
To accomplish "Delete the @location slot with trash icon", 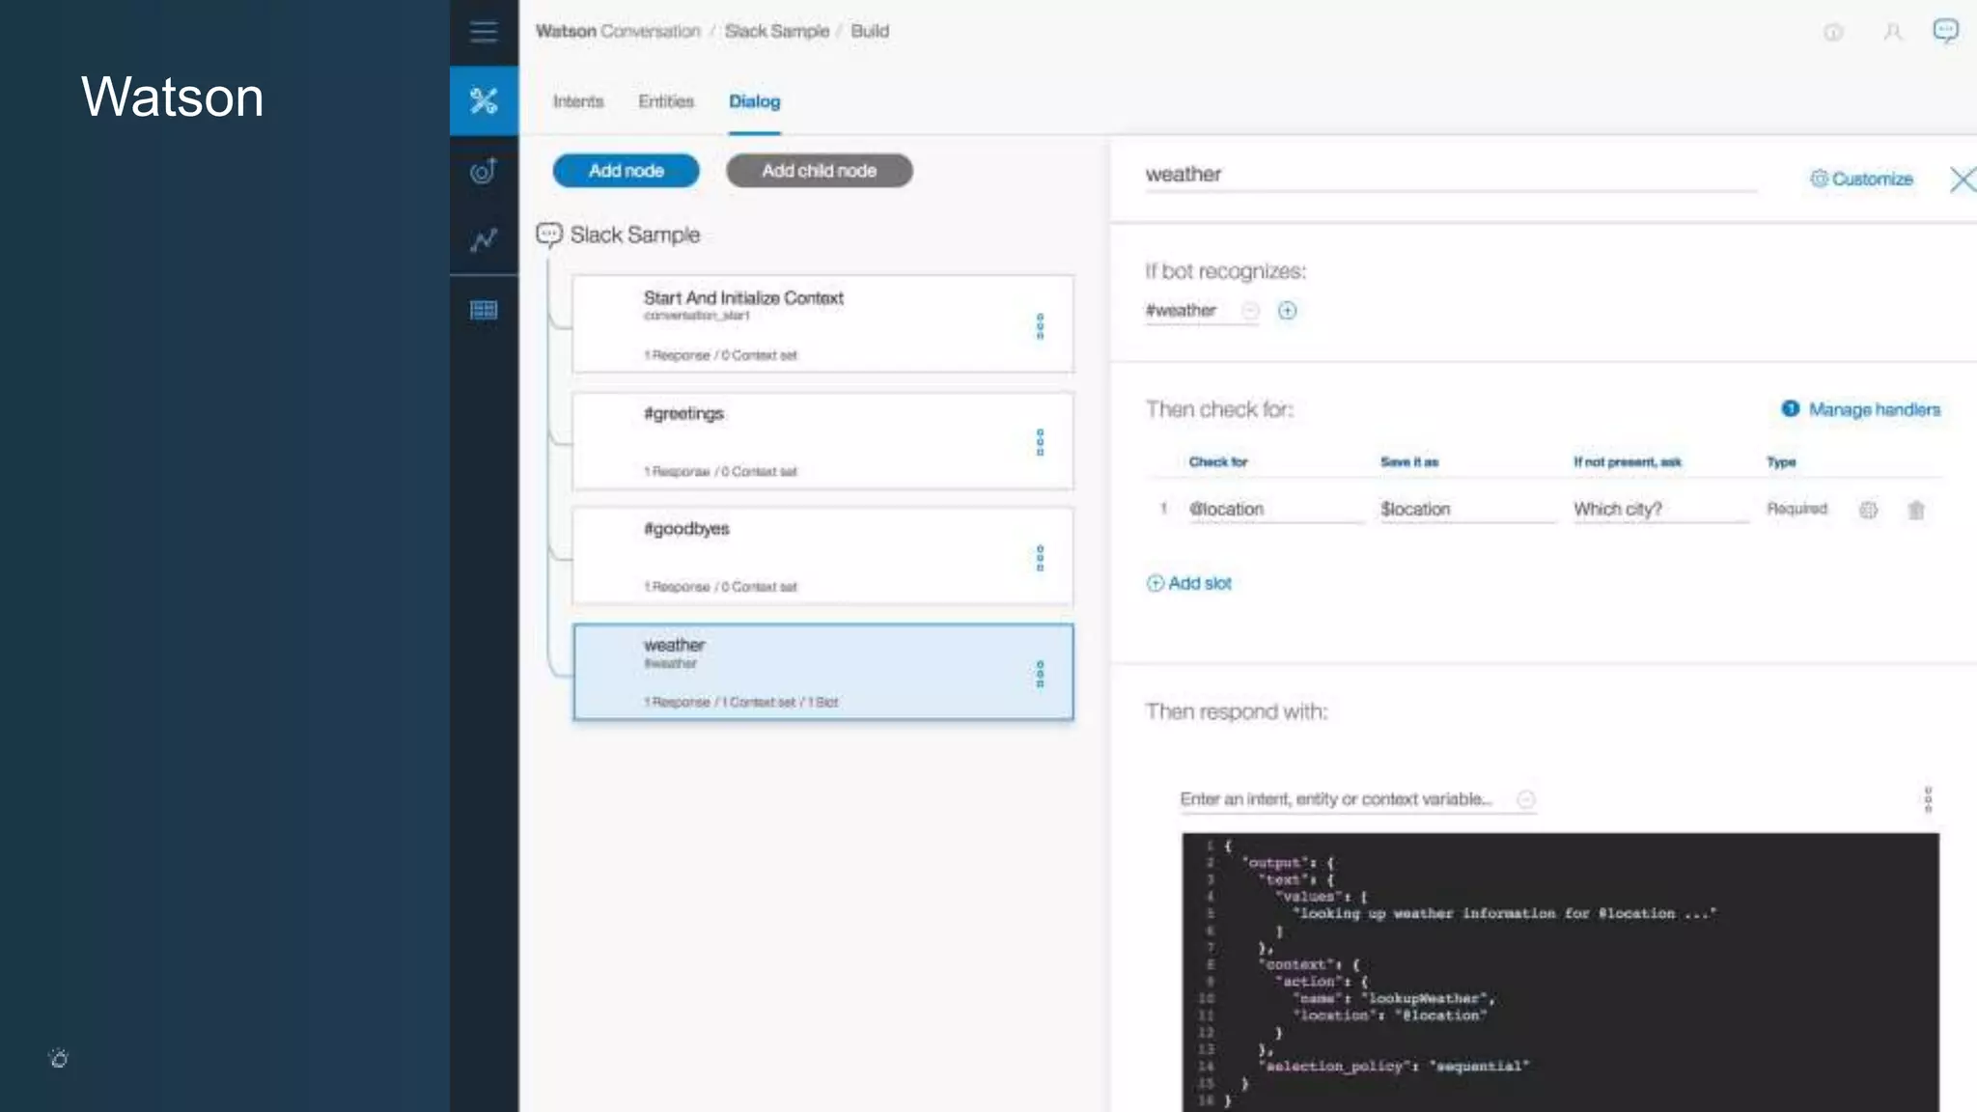I will (x=1916, y=510).
